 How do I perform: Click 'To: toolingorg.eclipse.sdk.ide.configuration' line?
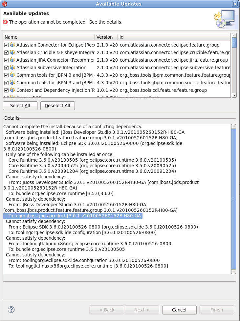coord(83,232)
